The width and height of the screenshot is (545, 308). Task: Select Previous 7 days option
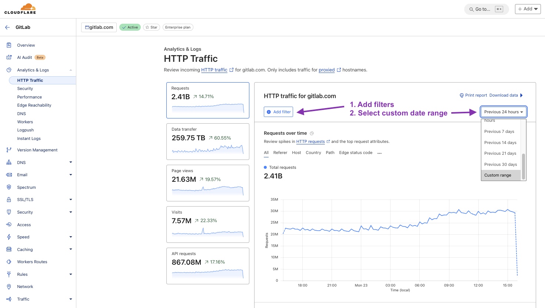[x=501, y=131]
